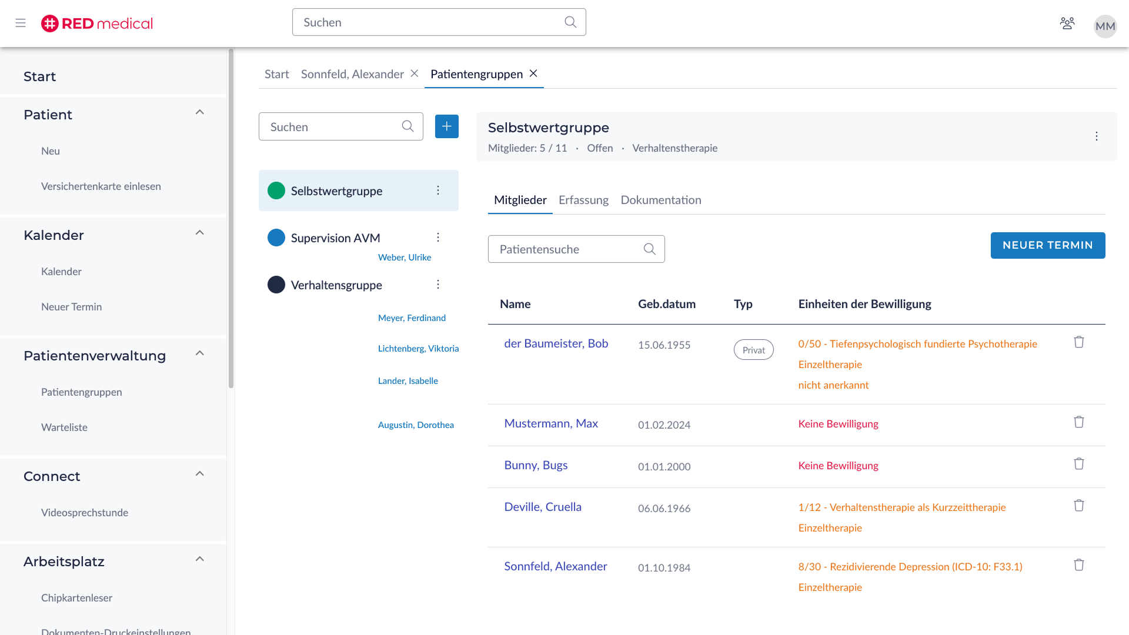Viewport: 1129px width, 635px height.
Task: Select the dark Verhaltensgruppe color dot
Action: (x=276, y=285)
